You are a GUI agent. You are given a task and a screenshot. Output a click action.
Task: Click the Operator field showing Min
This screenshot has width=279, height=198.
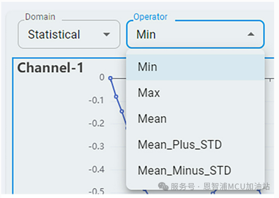tap(188, 34)
